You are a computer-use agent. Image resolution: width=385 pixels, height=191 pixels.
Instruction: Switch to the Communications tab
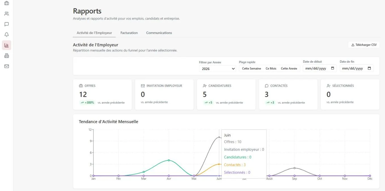click(159, 33)
